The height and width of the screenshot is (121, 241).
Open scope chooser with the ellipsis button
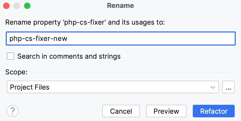tap(228, 87)
